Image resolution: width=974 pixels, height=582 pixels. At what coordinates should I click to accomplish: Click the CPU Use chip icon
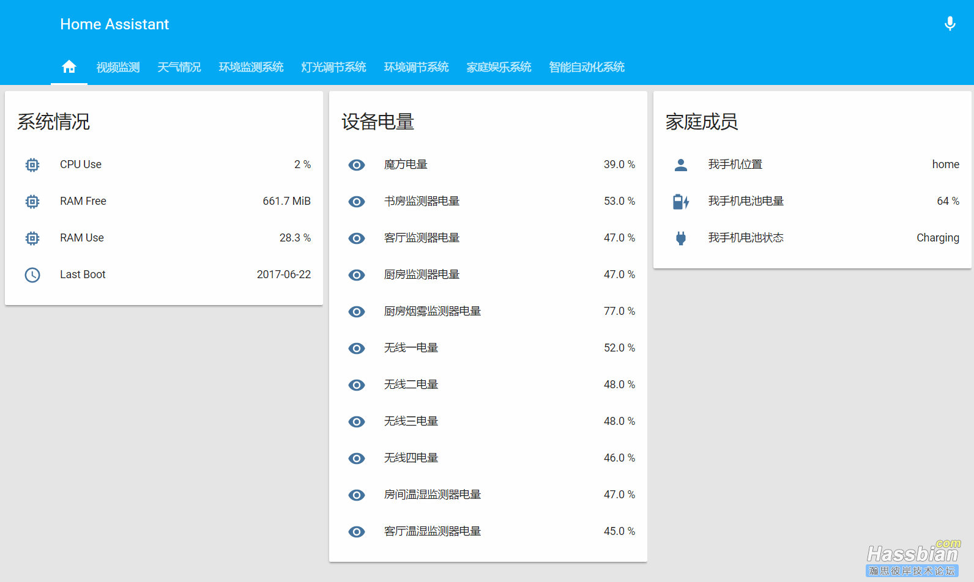(32, 164)
